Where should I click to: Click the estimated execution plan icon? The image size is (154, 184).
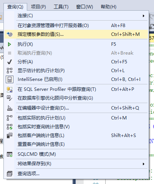tap(10, 71)
